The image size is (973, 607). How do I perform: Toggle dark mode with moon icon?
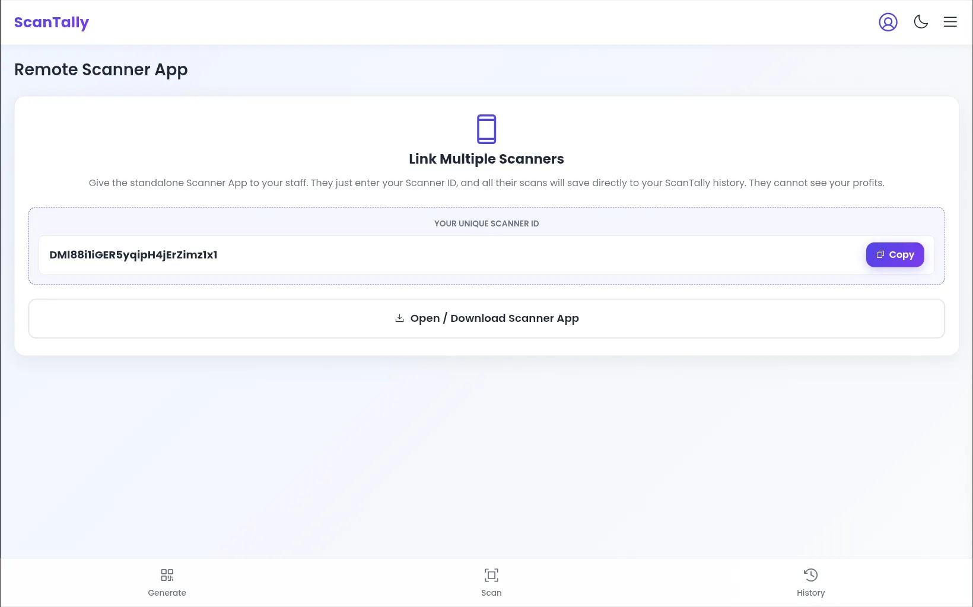(x=921, y=22)
